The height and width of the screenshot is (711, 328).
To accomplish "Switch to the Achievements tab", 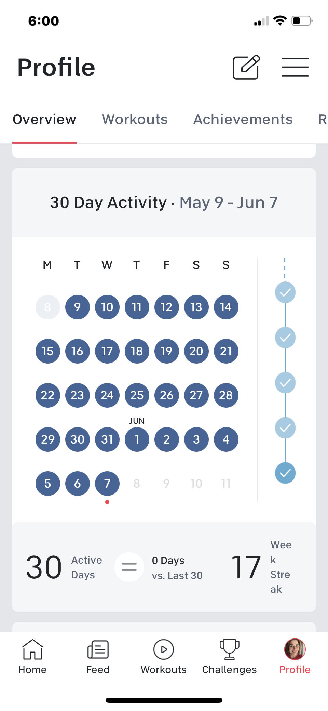I will pyautogui.click(x=243, y=119).
